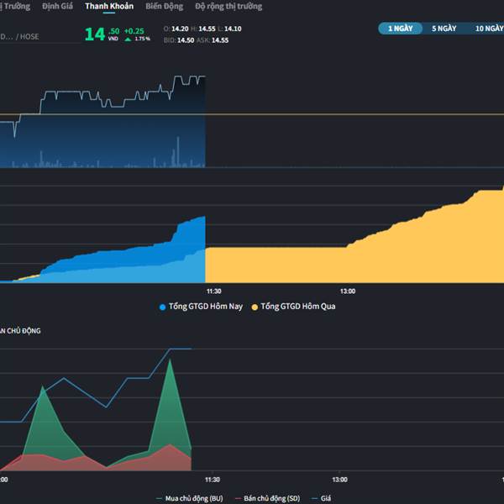Switch to the Định Giá tab
The image size is (504, 504).
(x=57, y=6)
